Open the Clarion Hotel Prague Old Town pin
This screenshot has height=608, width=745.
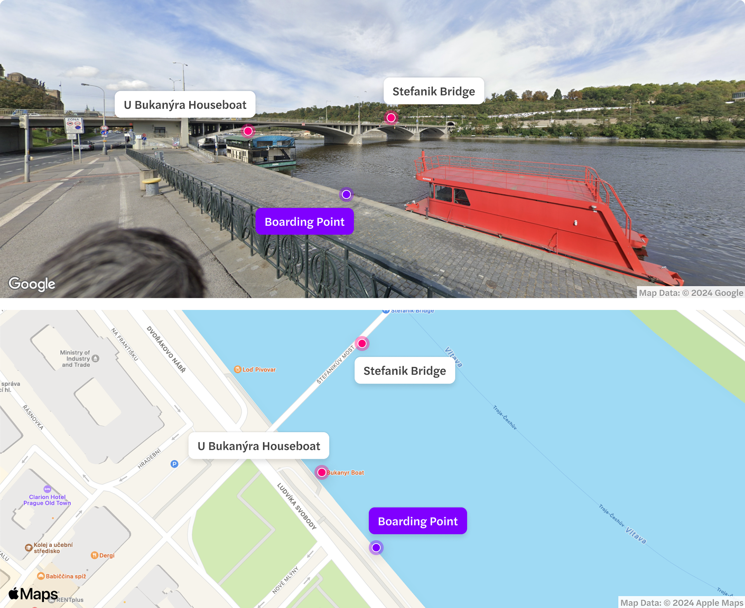[x=47, y=489]
